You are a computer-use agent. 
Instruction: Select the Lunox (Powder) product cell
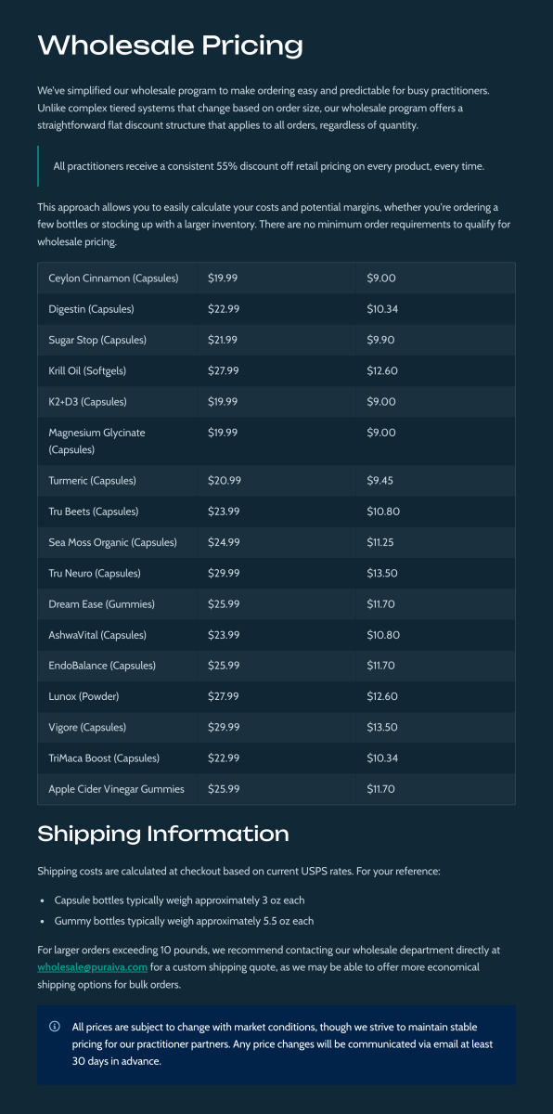pyautogui.click(x=118, y=696)
